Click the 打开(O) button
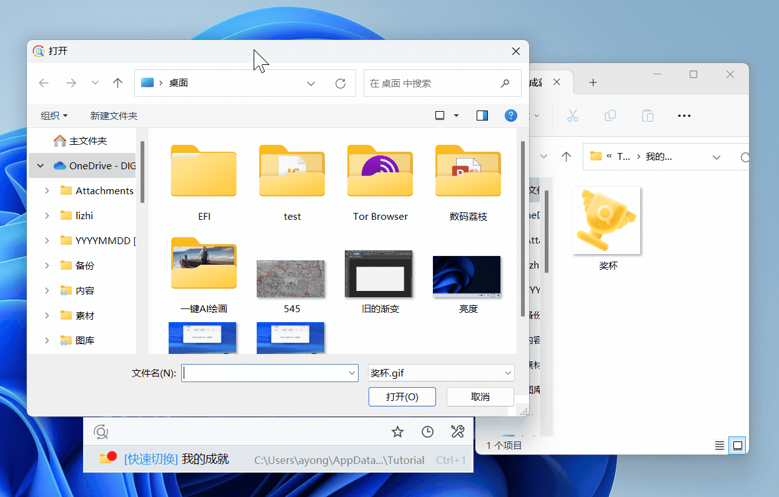The height and width of the screenshot is (497, 779). coord(402,396)
